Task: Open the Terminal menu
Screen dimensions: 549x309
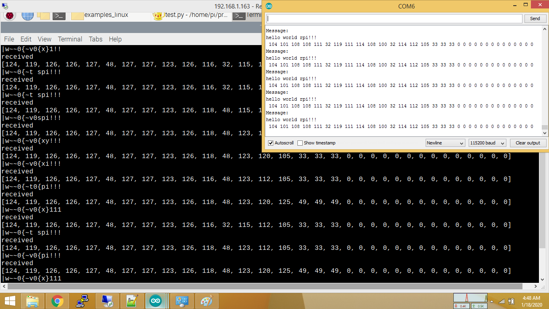Action: pos(70,39)
